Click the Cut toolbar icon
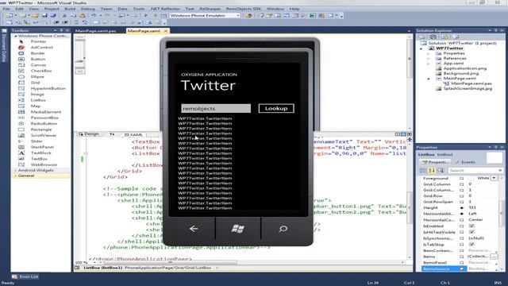Screen dimensions: 508x286 click(64, 16)
